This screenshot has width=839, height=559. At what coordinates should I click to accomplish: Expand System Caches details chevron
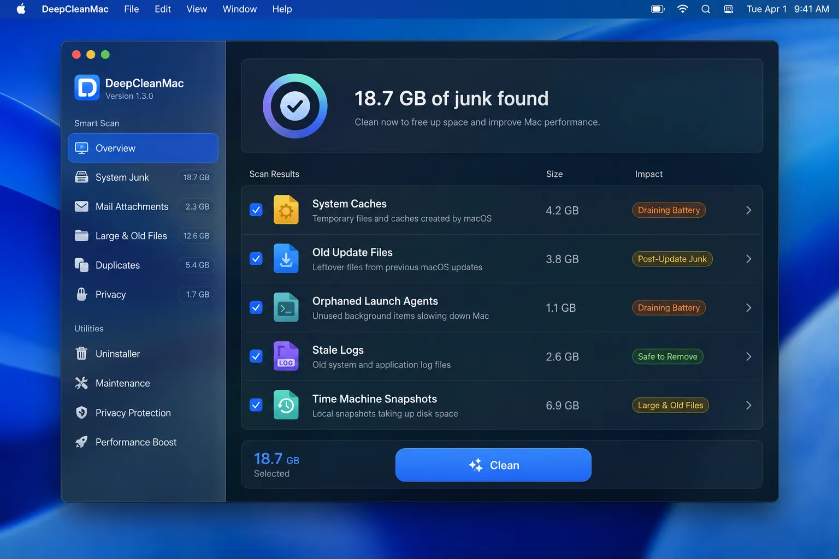pos(749,210)
